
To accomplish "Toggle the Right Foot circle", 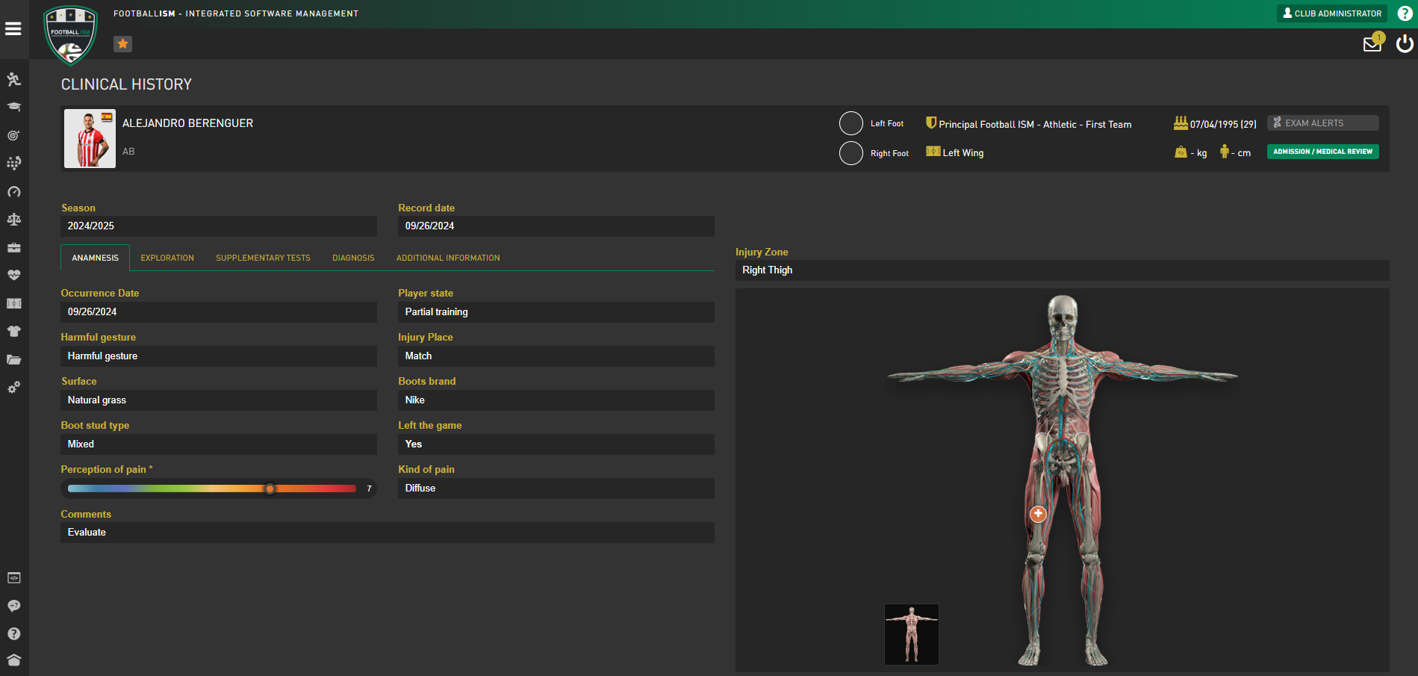I will click(x=851, y=153).
